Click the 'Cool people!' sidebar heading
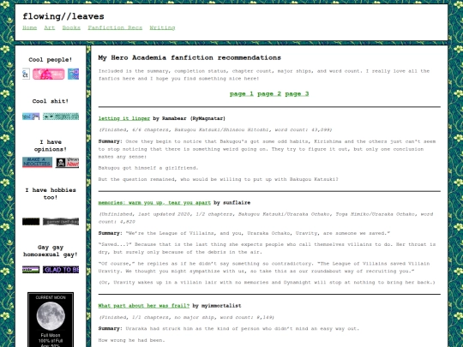This screenshot has height=347, width=463. click(51, 60)
